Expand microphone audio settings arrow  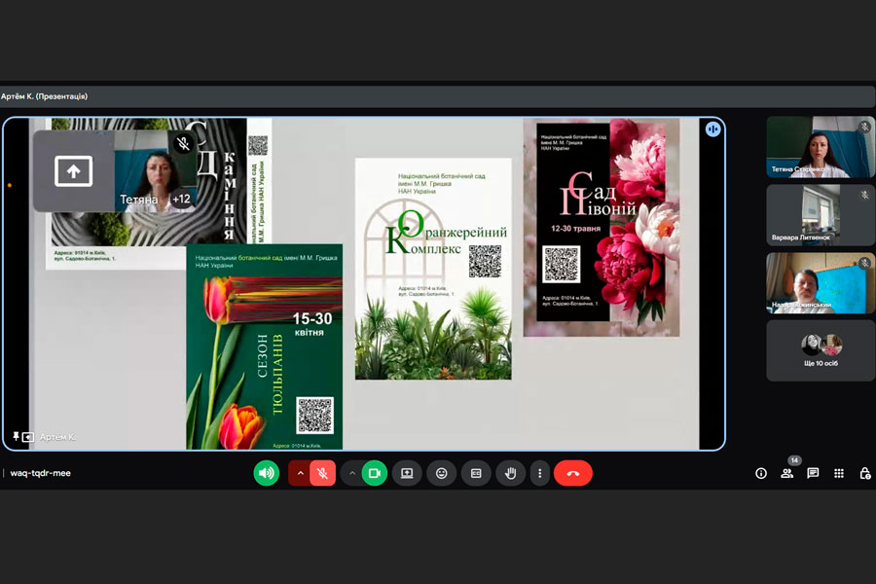(300, 473)
